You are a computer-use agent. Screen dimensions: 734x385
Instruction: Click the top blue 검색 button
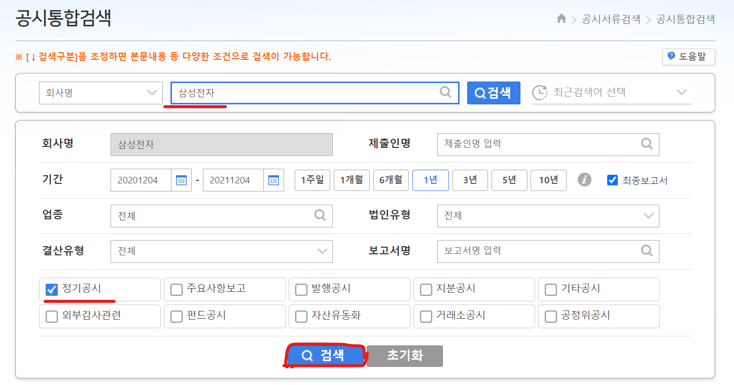point(494,93)
